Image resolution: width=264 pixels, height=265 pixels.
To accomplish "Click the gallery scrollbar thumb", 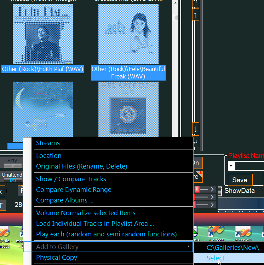I will pyautogui.click(x=176, y=17).
